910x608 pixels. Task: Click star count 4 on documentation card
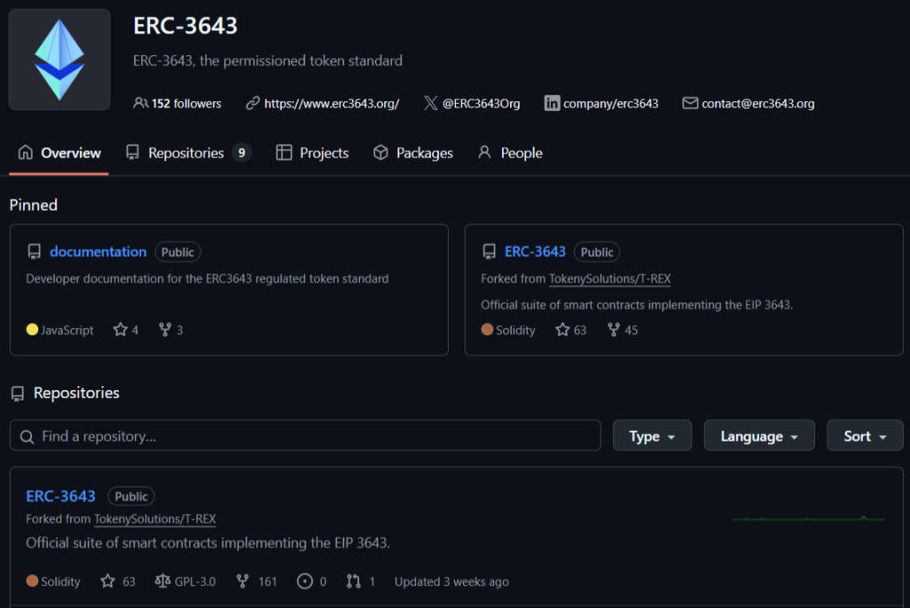tap(126, 330)
